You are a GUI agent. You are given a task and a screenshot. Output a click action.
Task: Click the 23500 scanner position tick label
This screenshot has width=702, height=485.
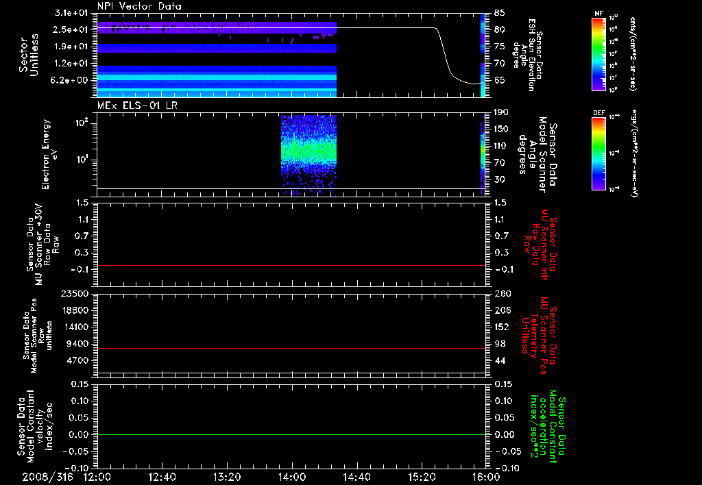[x=74, y=293]
